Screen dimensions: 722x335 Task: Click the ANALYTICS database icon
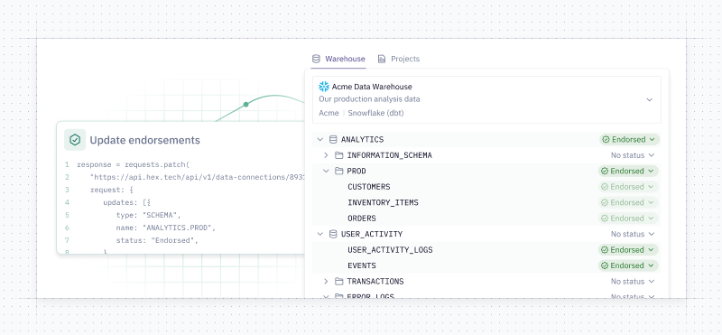333,139
